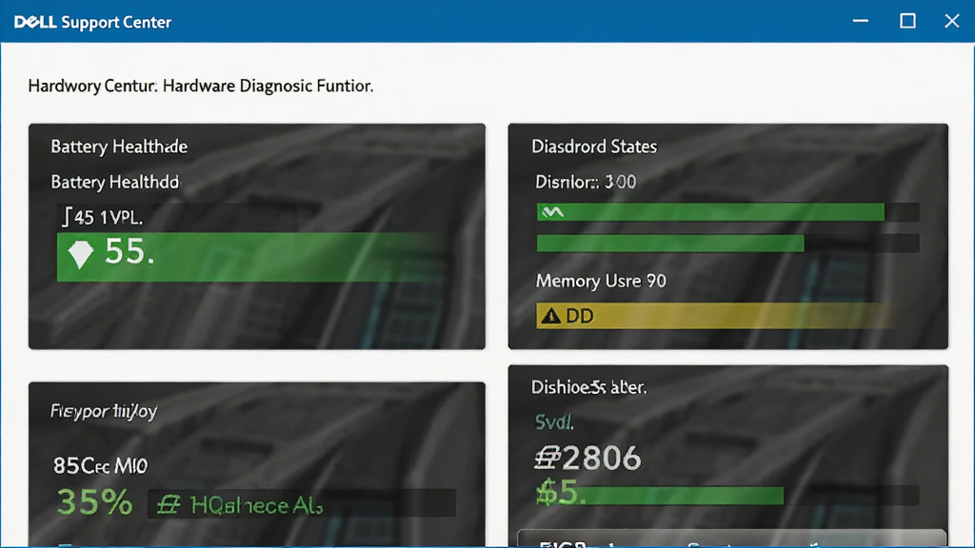Image resolution: width=975 pixels, height=548 pixels.
Task: Maximize the Dell Support Center window
Action: pos(907,21)
